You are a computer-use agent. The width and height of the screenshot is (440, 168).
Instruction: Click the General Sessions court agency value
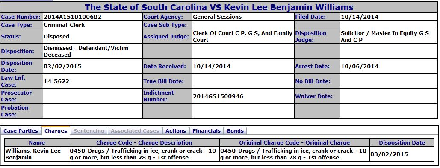(217, 17)
